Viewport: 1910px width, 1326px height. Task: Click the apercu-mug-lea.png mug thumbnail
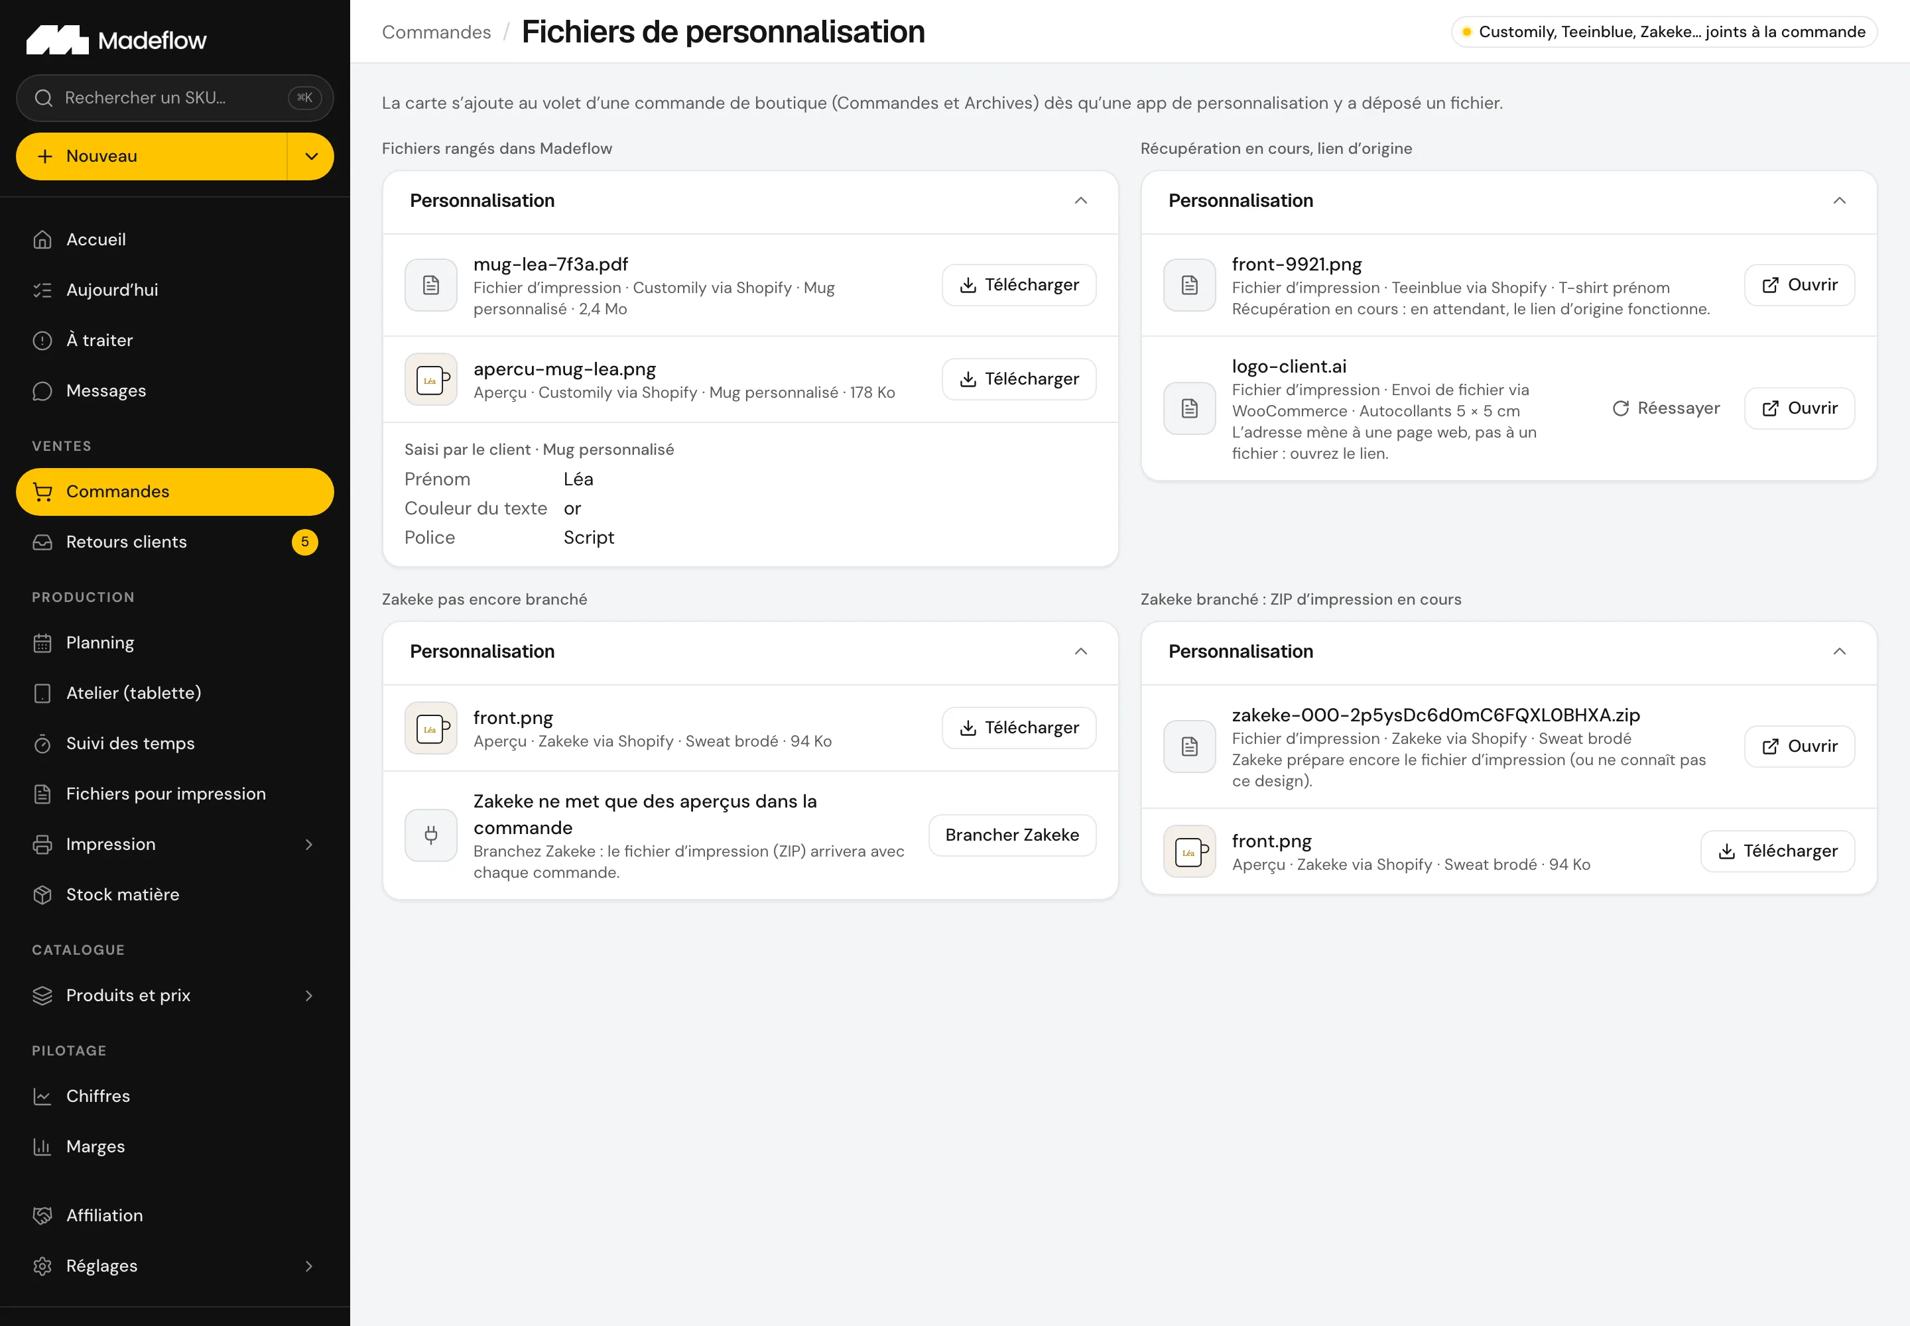(430, 379)
